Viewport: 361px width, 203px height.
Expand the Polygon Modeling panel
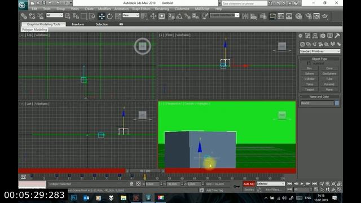(x=34, y=30)
